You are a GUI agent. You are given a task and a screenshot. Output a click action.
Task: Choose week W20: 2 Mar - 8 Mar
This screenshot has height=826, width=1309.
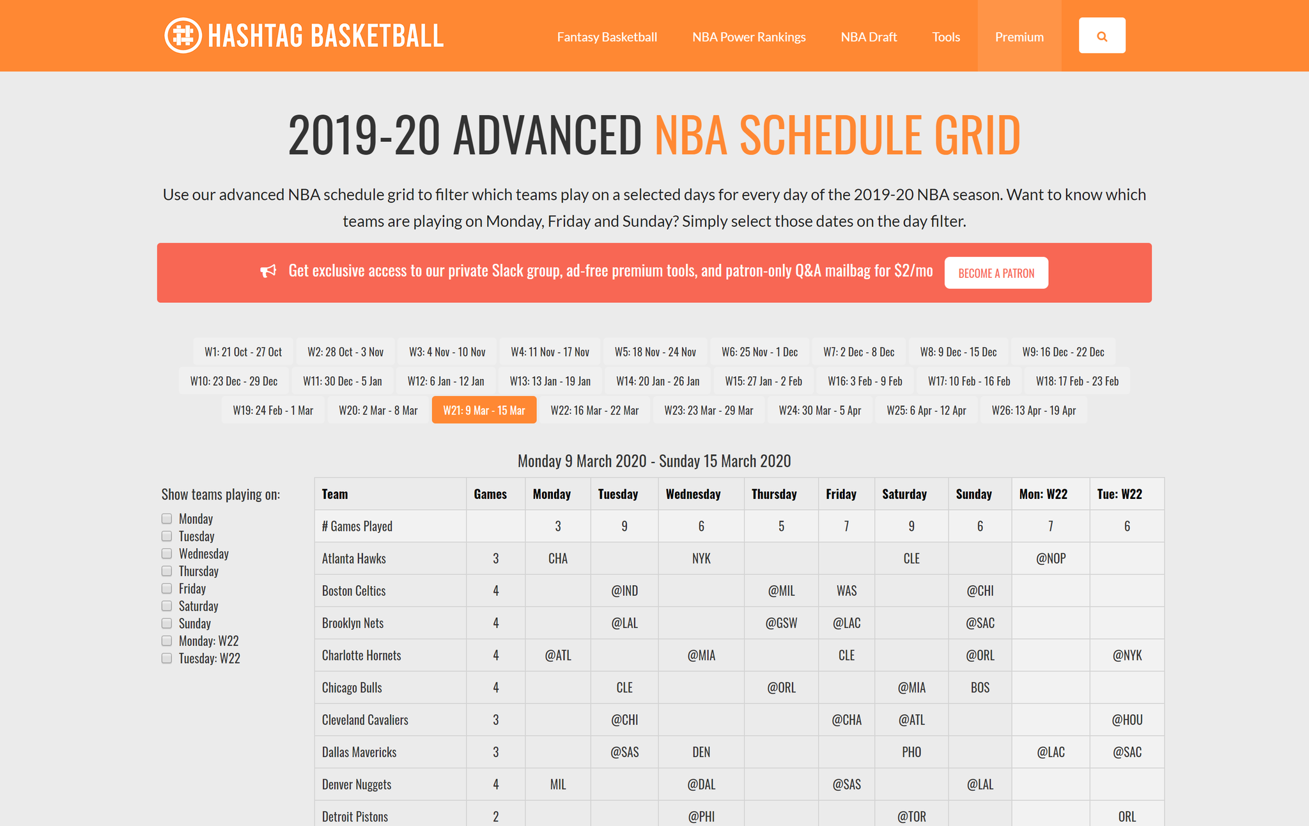(x=378, y=411)
